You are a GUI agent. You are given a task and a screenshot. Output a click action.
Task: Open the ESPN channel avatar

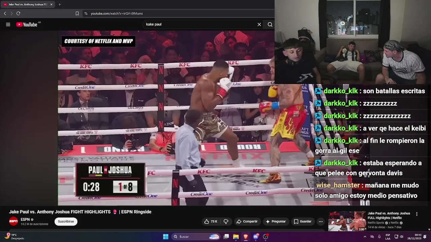click(x=13, y=221)
